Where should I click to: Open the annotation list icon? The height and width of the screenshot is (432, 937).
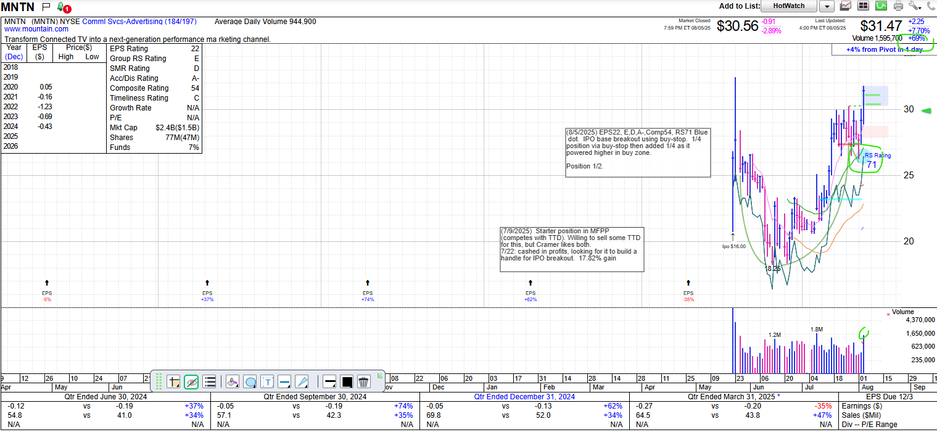click(x=209, y=381)
